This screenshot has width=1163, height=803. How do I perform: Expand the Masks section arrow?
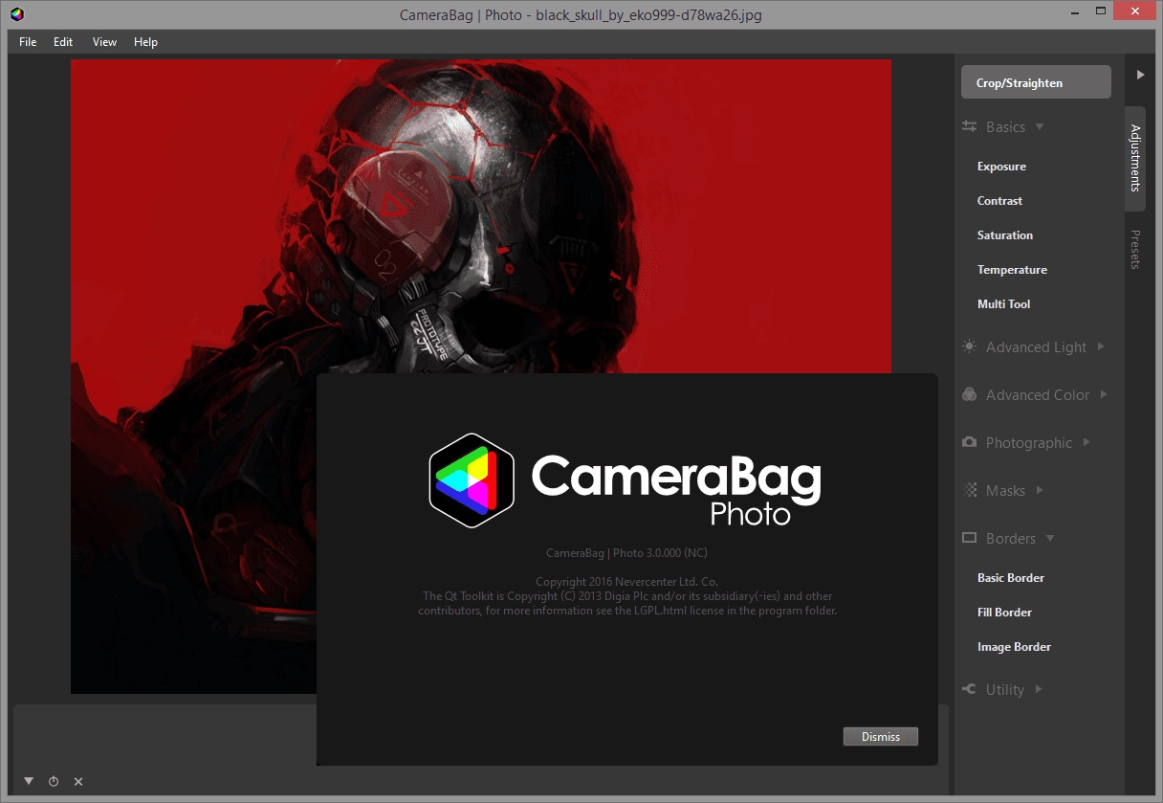point(1040,490)
